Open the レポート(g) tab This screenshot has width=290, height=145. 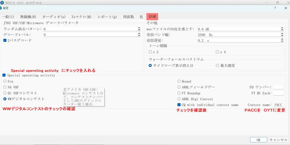107,17
